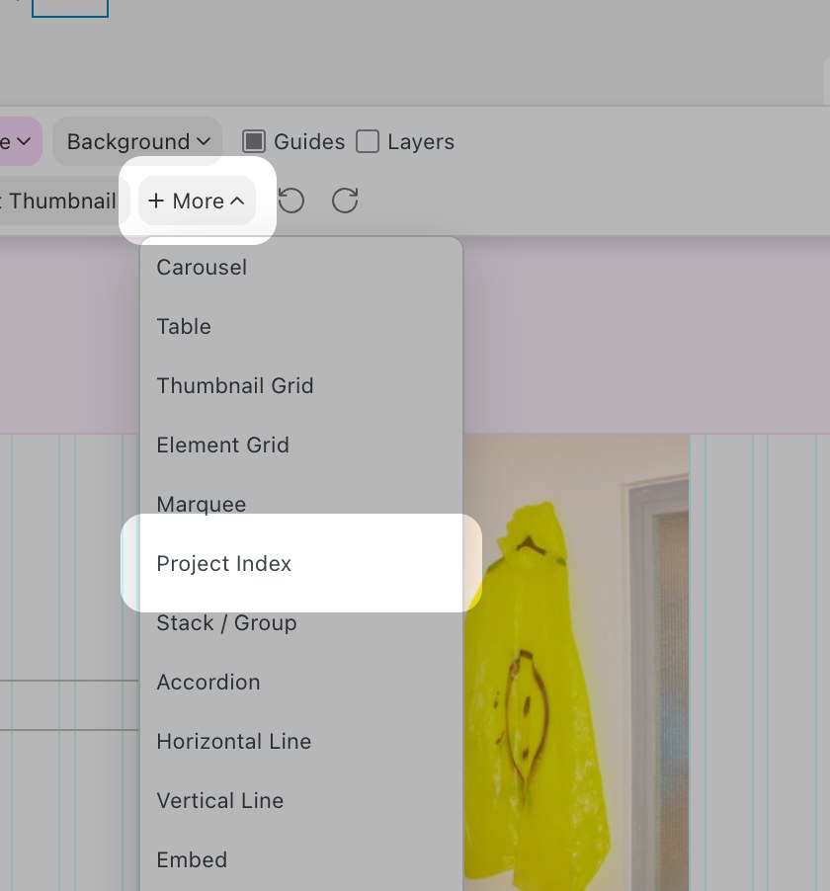Insert a Marquee element
This screenshot has width=830, height=891.
click(301, 504)
